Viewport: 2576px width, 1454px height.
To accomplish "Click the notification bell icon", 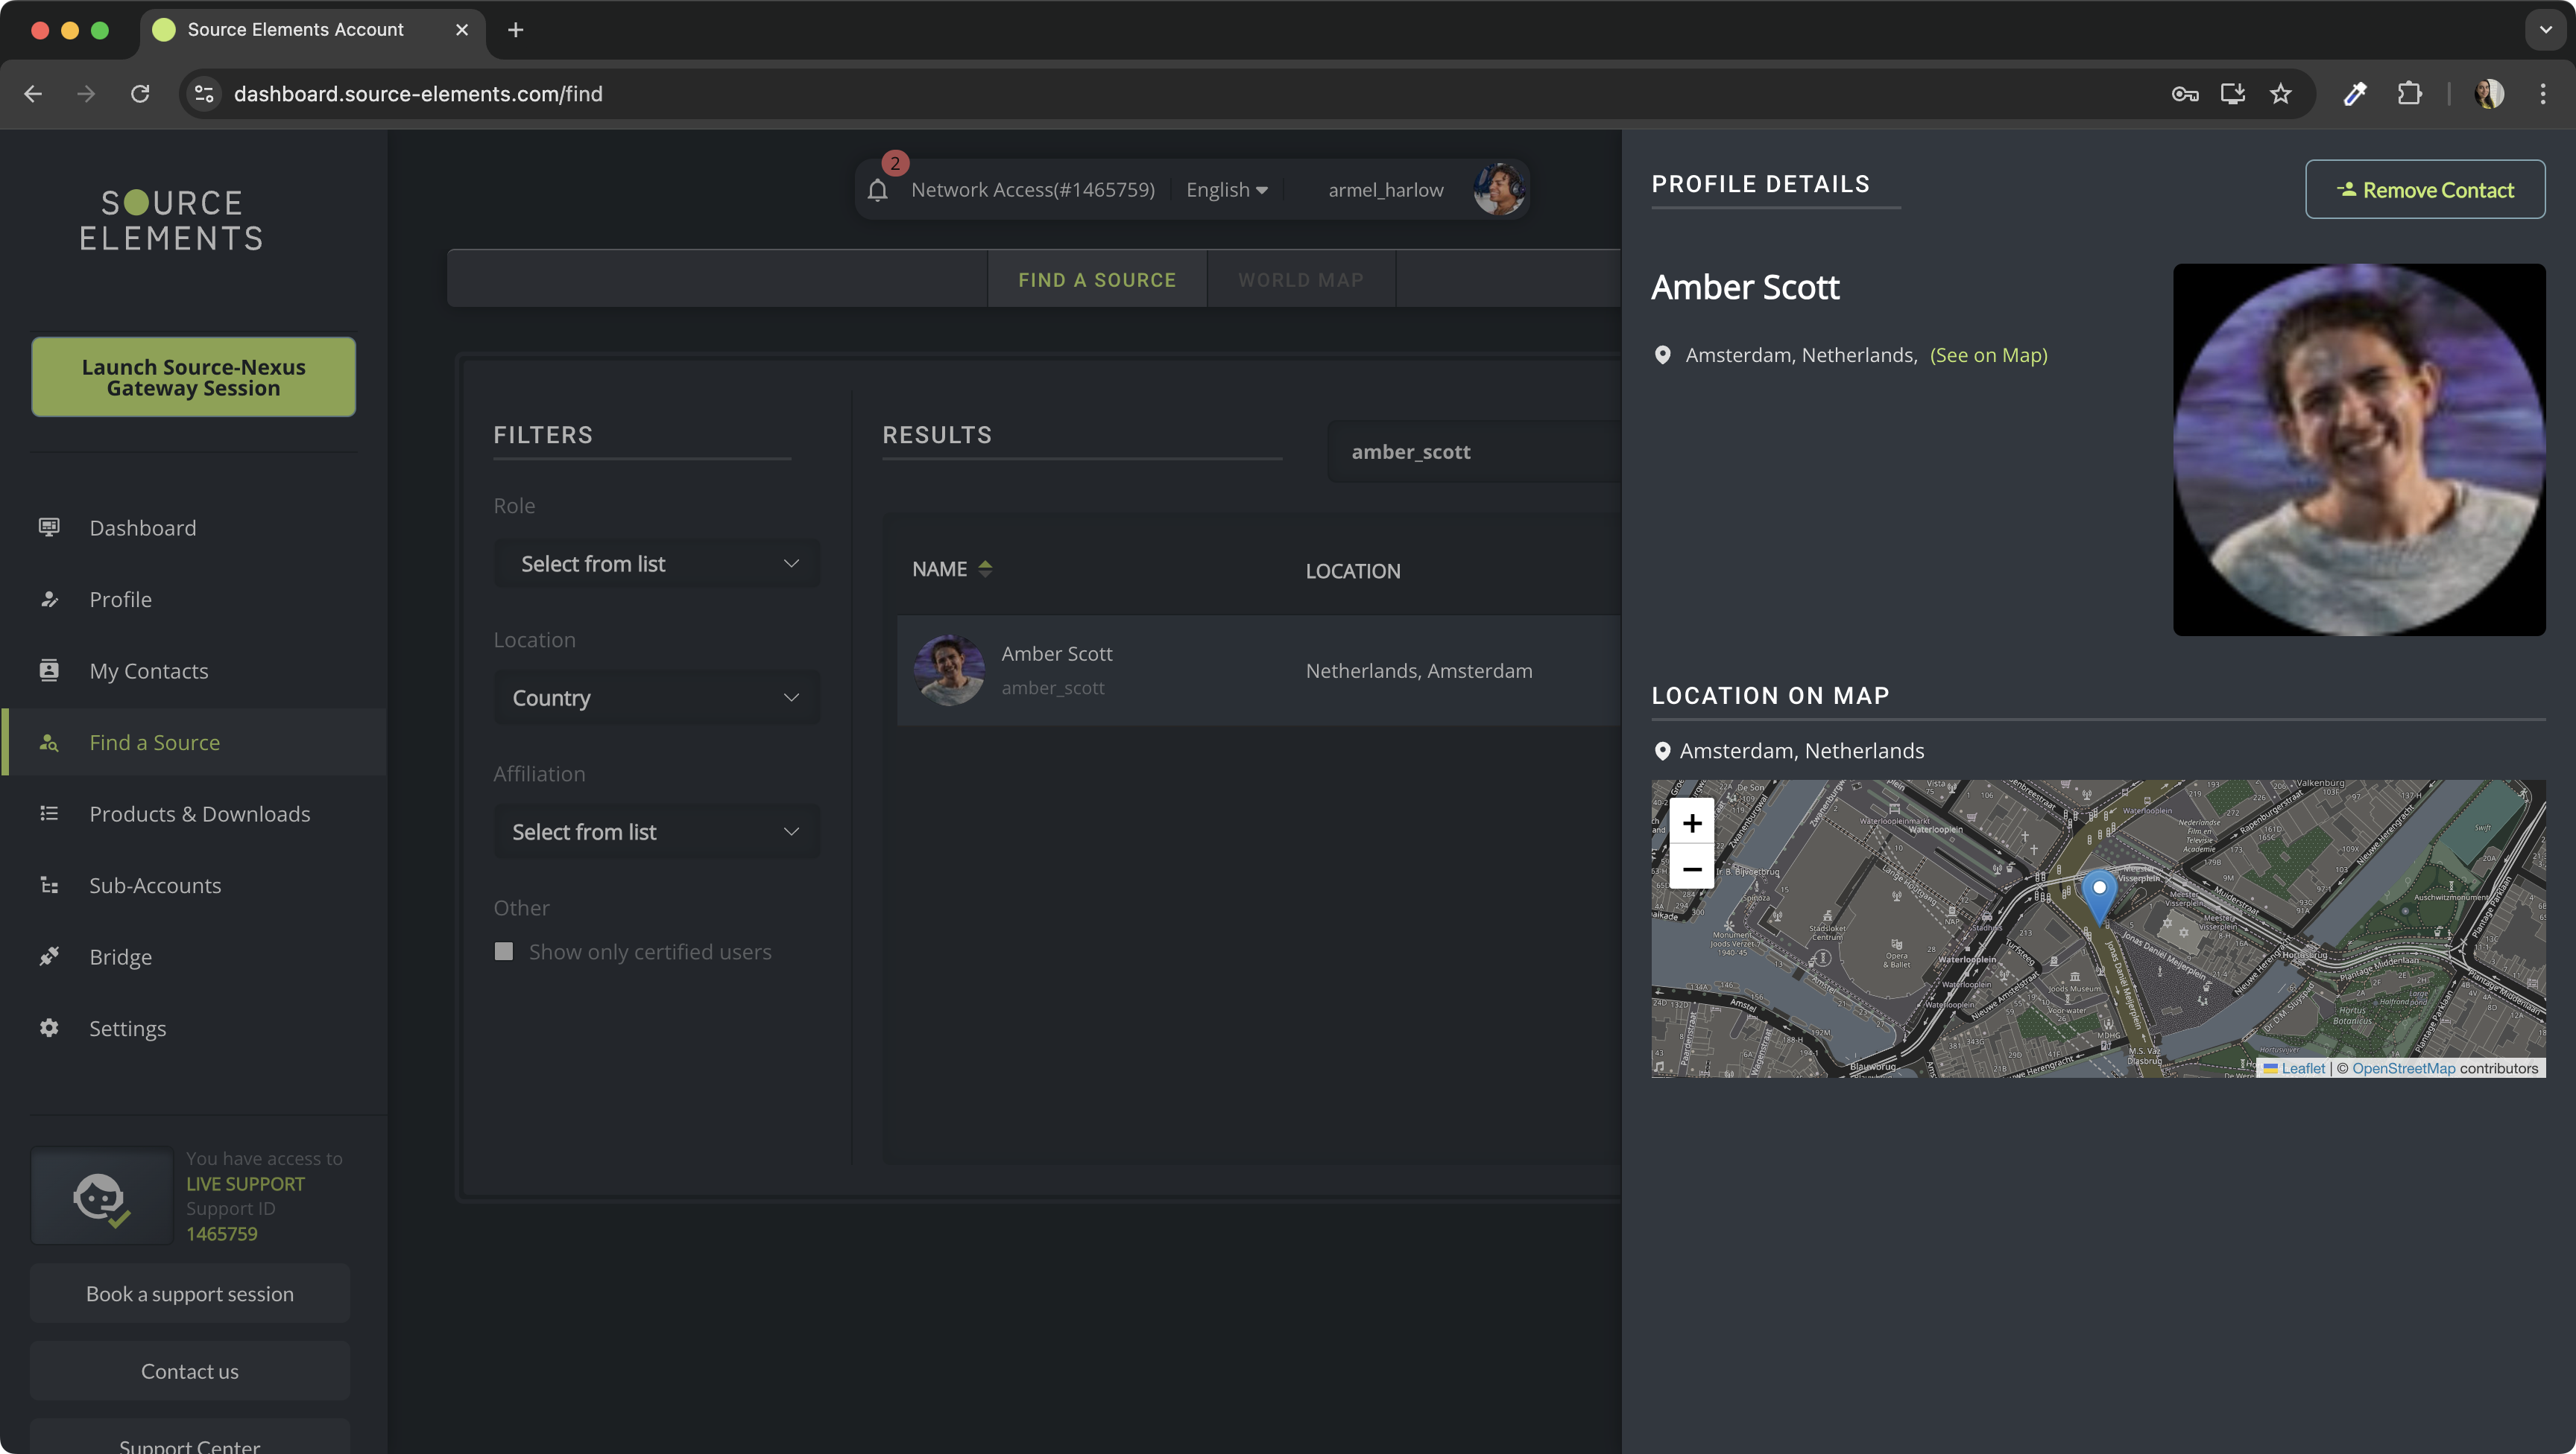I will (x=877, y=190).
